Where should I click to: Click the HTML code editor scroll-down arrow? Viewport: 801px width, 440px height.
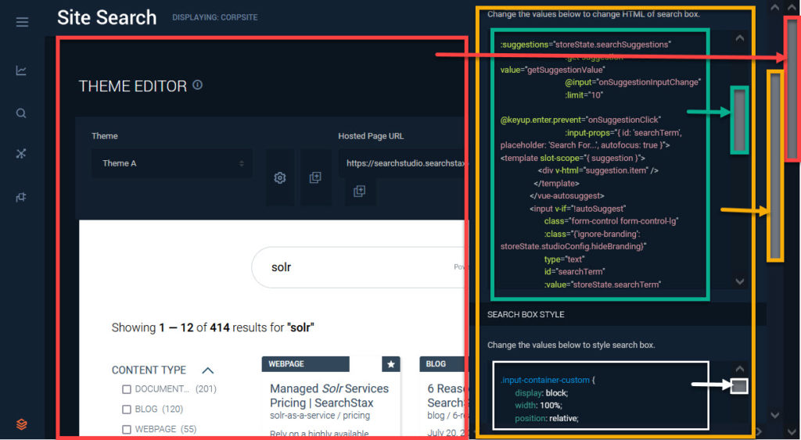[740, 281]
